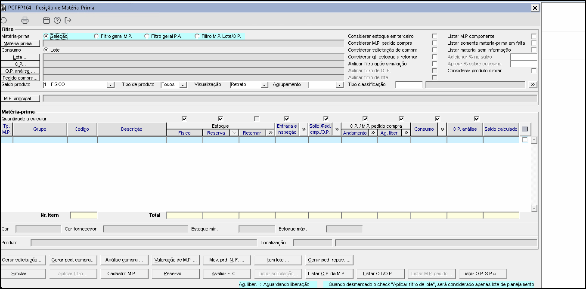Click the exit arrow toolbar icon

pyautogui.click(x=68, y=20)
